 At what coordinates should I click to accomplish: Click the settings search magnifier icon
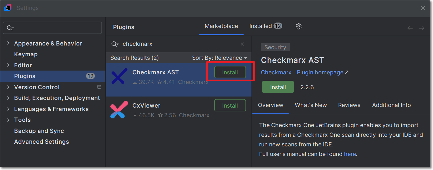pos(10,28)
